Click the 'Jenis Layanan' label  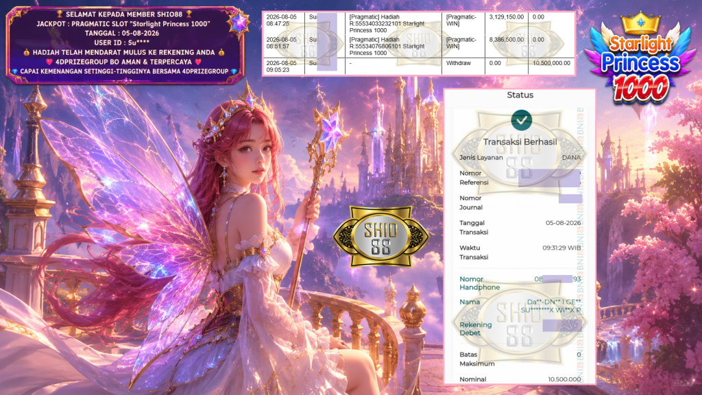click(x=481, y=158)
